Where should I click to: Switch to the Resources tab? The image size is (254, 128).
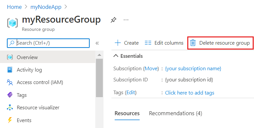(127, 113)
